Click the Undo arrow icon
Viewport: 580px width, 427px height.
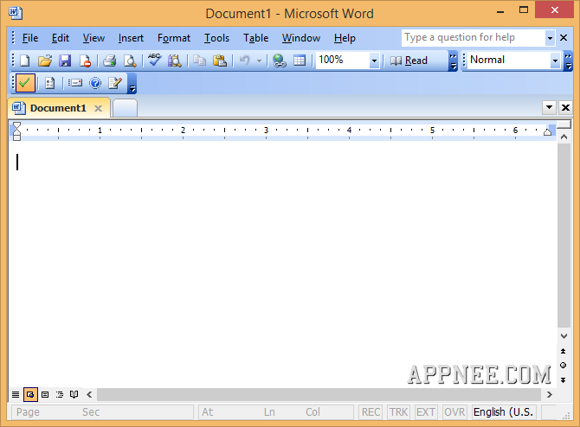coord(245,61)
